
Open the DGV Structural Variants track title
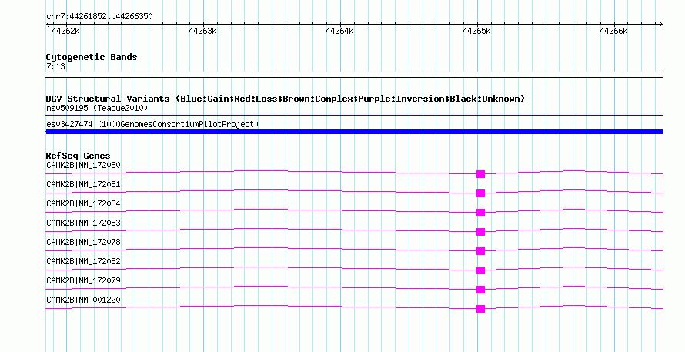[x=286, y=99]
